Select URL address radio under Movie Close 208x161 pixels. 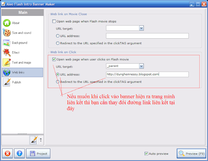[x=58, y=36]
